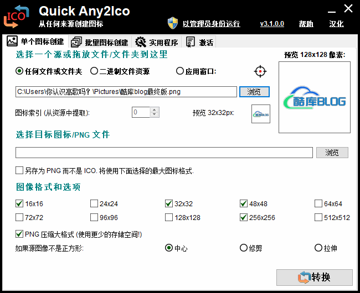The image size is (360, 293).
Task: Uncheck the 256x256 format checkbox
Action: 244,217
